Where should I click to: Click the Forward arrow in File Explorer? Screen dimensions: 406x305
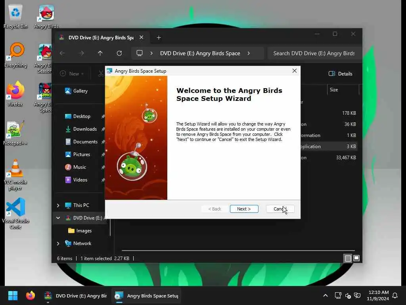point(81,53)
